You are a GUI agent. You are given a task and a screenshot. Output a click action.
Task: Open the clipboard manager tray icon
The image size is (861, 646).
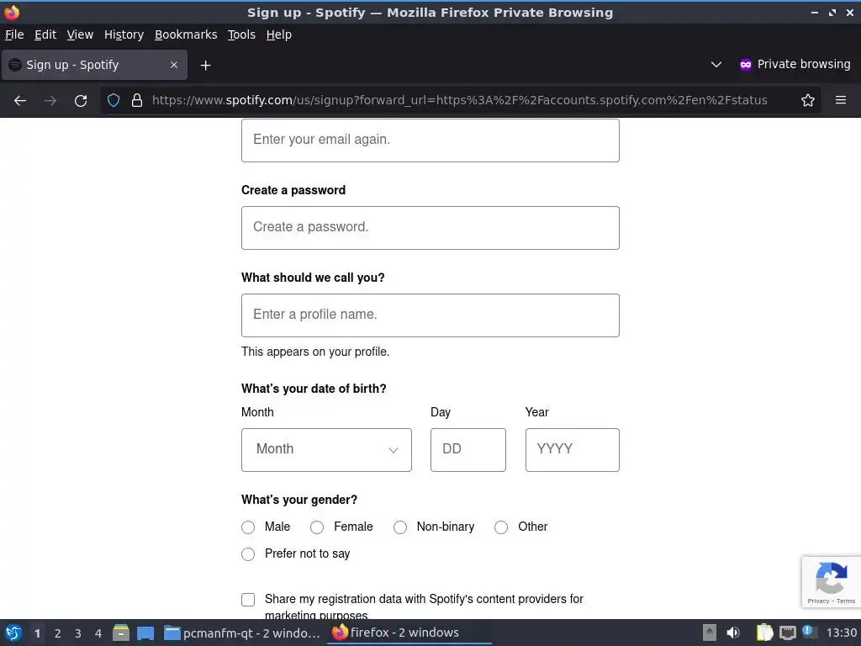(x=764, y=633)
